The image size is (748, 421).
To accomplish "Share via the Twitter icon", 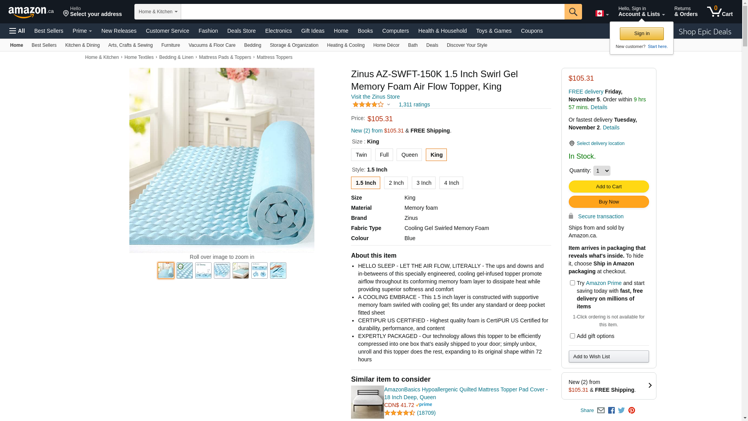I will pyautogui.click(x=621, y=410).
